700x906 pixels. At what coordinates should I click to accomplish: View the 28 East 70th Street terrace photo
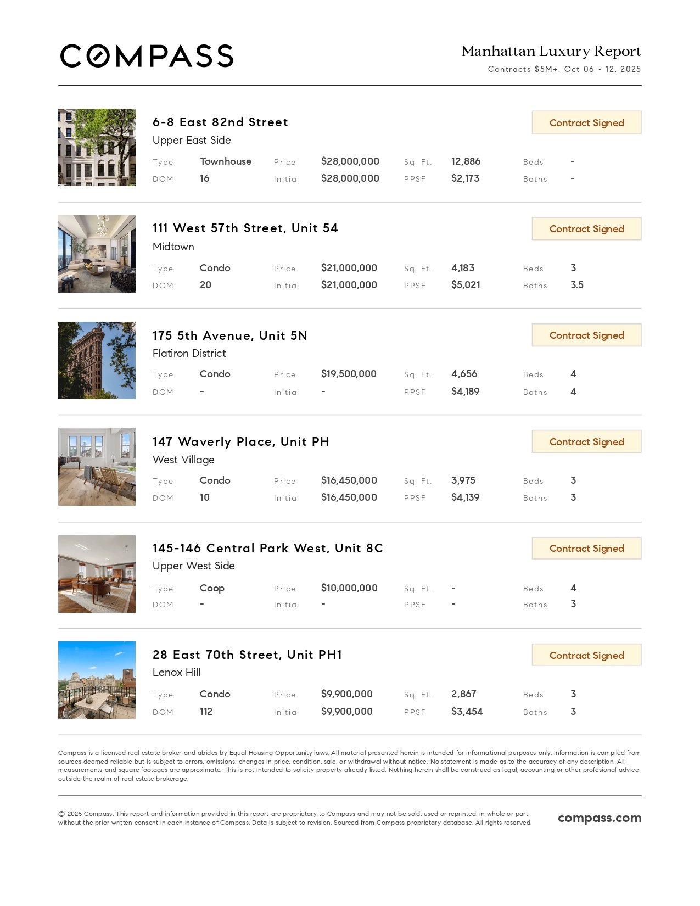pyautogui.click(x=97, y=680)
